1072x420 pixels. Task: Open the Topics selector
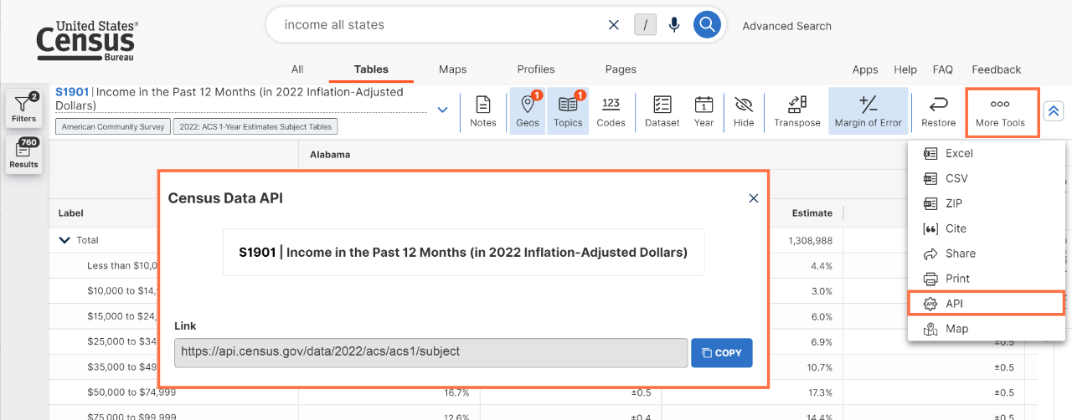568,111
